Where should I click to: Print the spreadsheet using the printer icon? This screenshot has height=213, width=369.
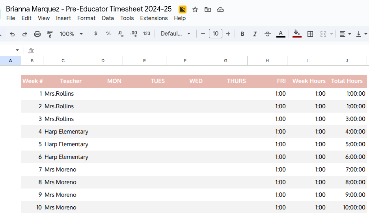tap(37, 34)
